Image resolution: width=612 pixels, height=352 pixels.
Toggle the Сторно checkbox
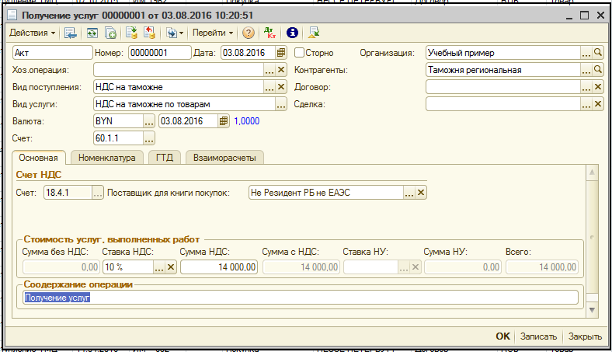(x=300, y=53)
